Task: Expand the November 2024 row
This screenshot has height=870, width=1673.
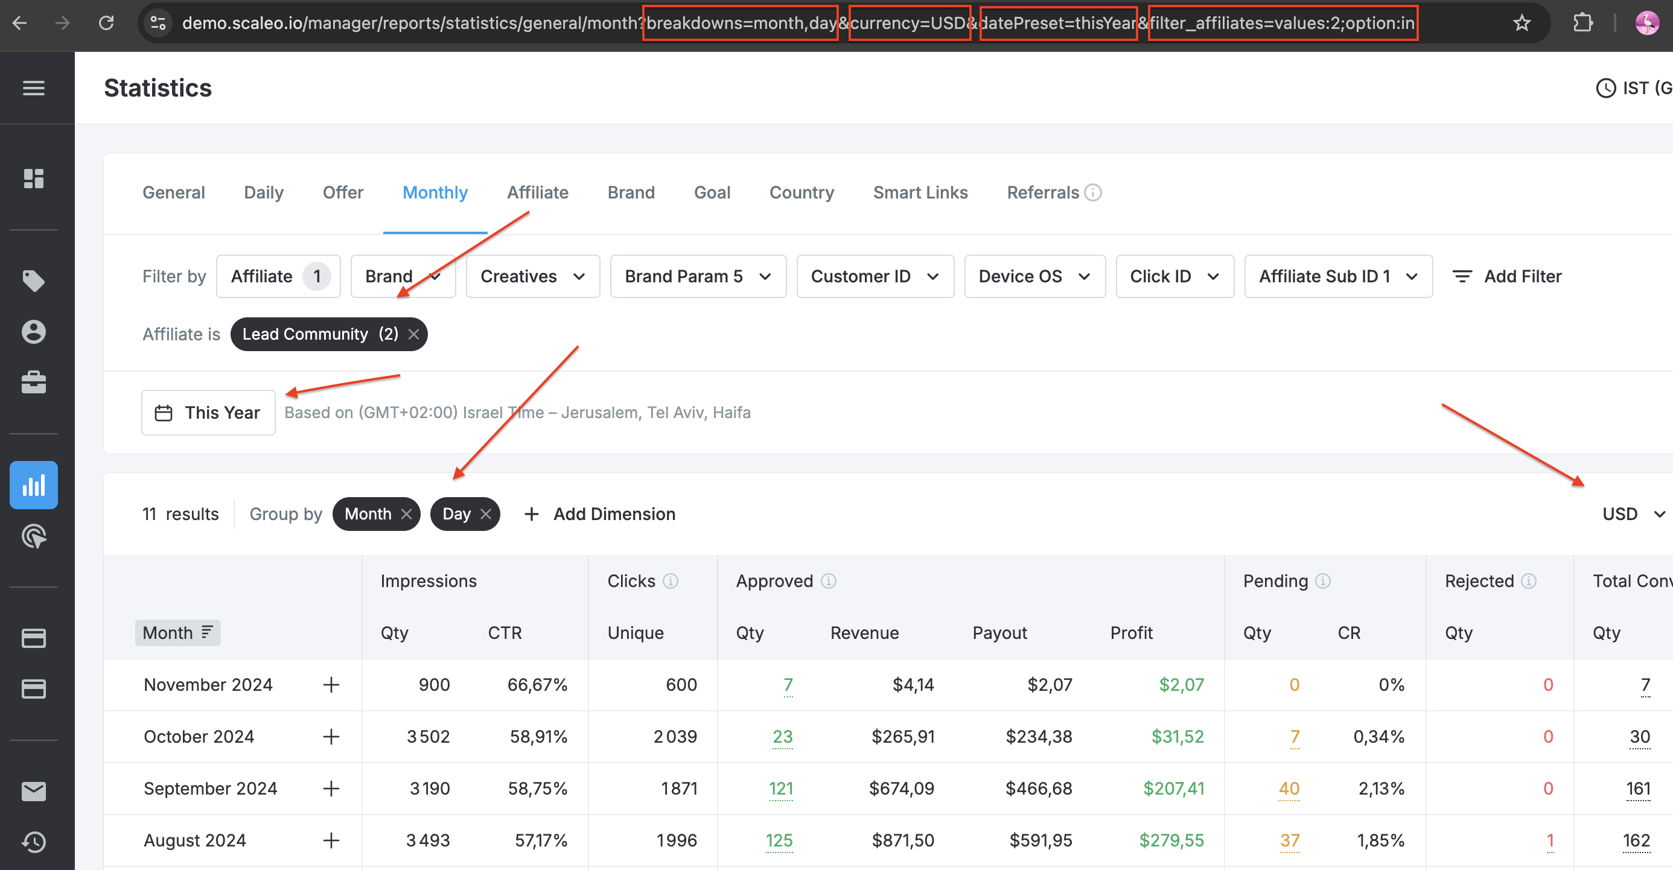Action: click(x=331, y=685)
